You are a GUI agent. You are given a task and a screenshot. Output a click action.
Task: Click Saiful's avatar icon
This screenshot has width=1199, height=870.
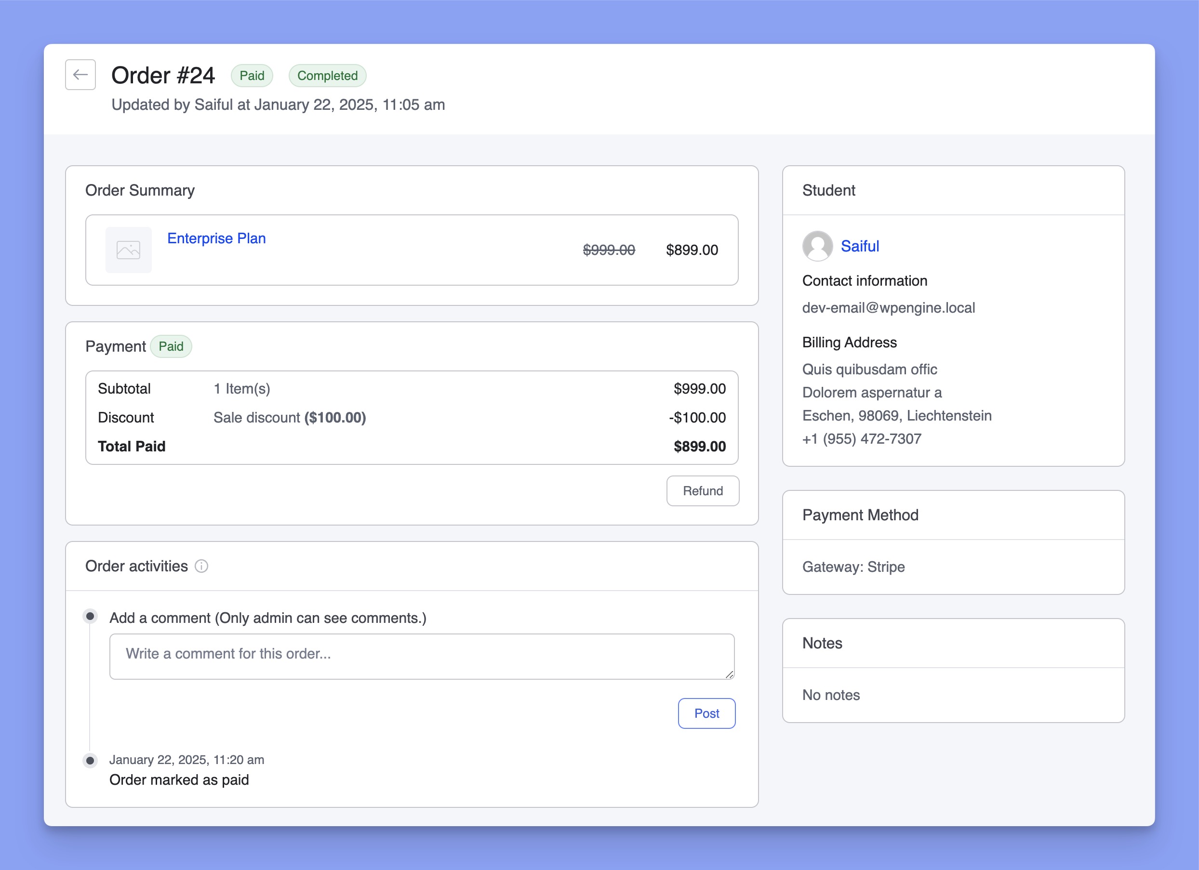pos(817,246)
